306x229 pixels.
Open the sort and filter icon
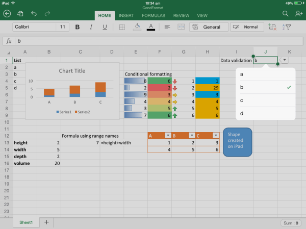click(287, 27)
